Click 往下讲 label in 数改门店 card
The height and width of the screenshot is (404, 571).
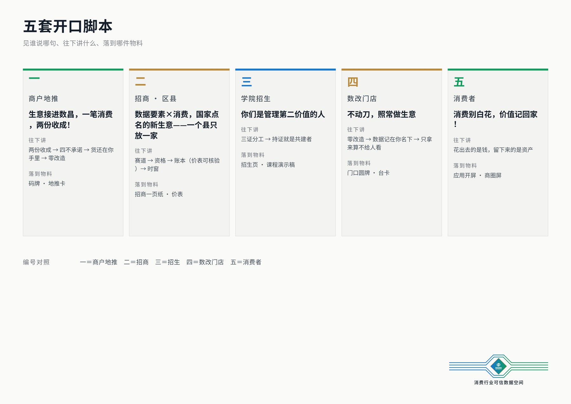[356, 129]
